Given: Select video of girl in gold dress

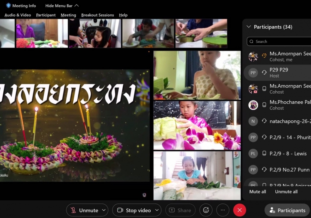Looking at the screenshot, I should click(197, 75).
